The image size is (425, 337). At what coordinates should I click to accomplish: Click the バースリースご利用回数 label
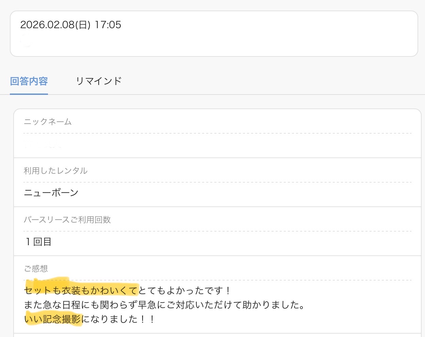click(67, 220)
